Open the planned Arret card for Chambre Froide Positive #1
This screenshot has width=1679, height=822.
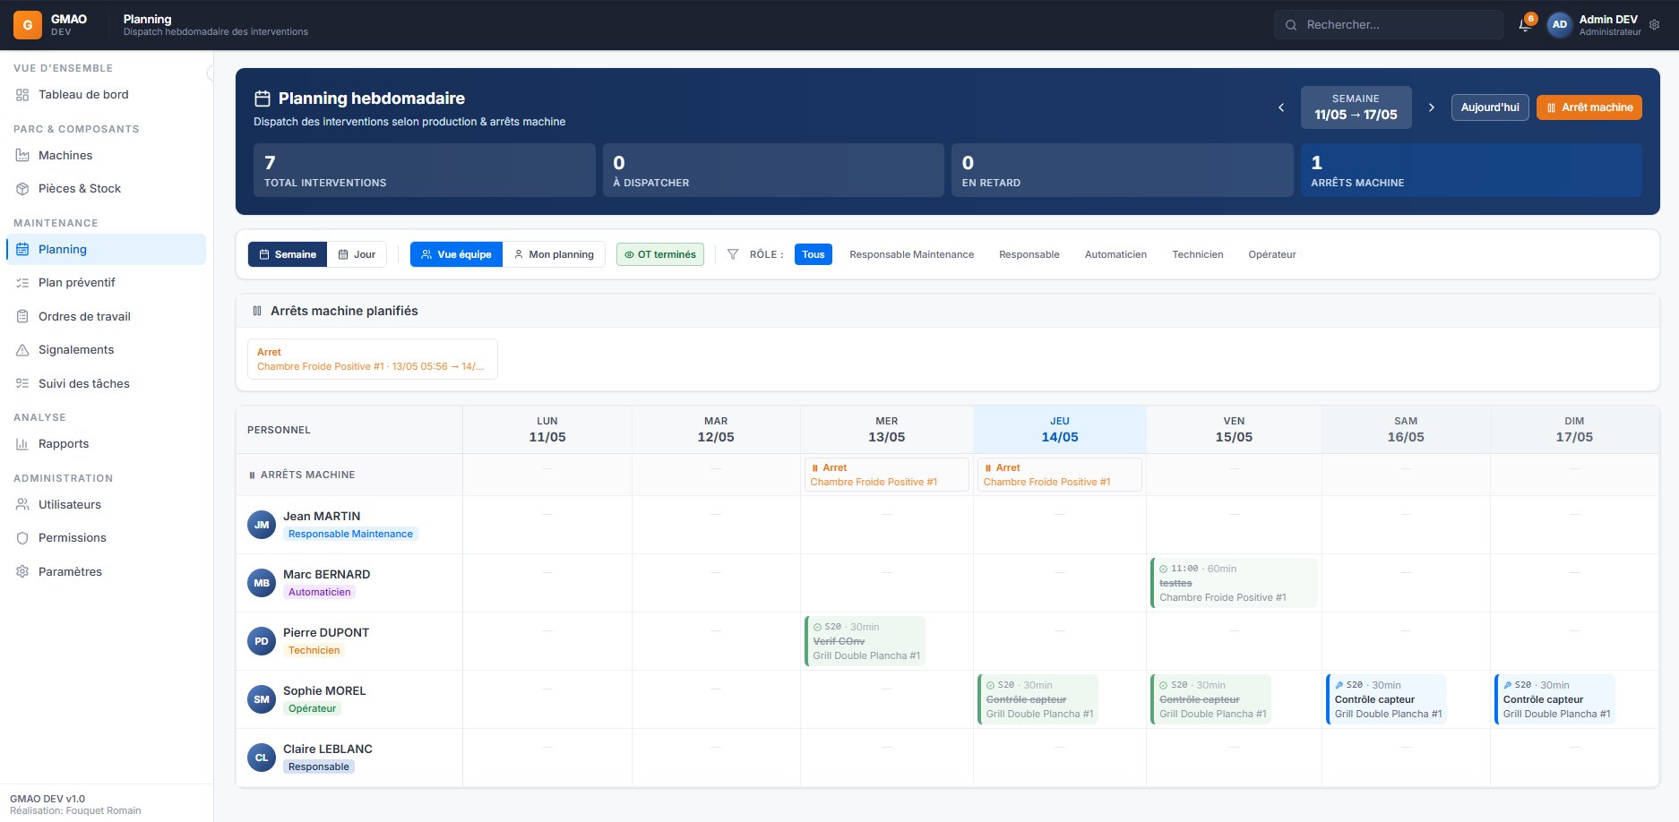pos(373,359)
